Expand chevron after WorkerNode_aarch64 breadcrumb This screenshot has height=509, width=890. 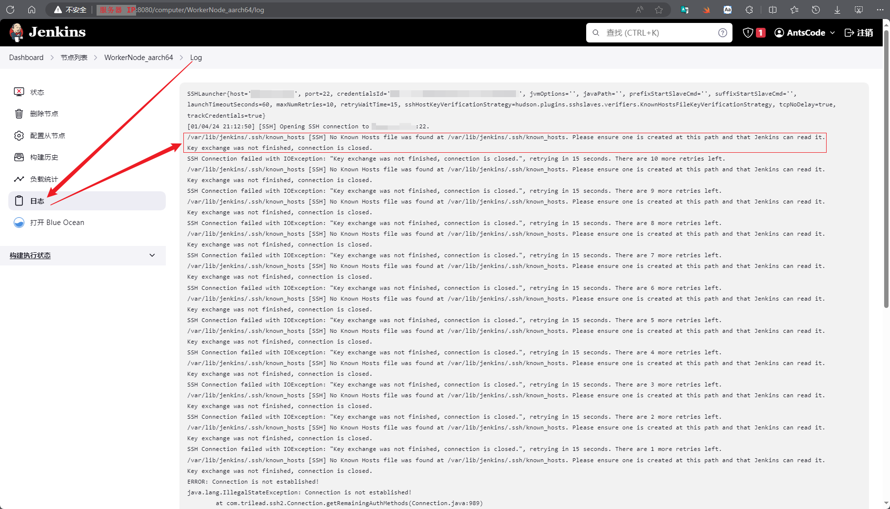(x=181, y=58)
